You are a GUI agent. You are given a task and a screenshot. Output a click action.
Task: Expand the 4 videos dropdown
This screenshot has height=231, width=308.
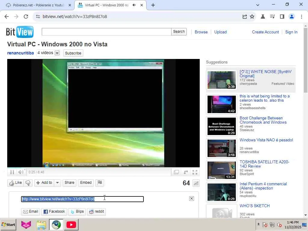pyautogui.click(x=57, y=53)
